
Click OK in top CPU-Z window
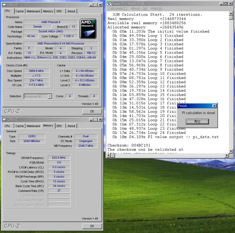(x=92, y=111)
